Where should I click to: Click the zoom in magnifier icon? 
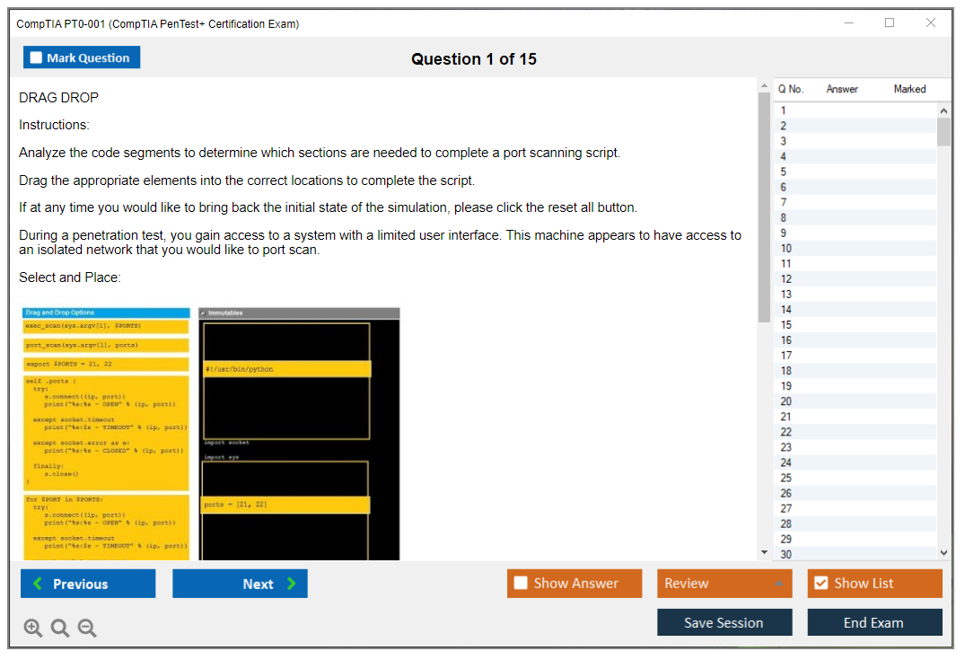click(x=33, y=629)
